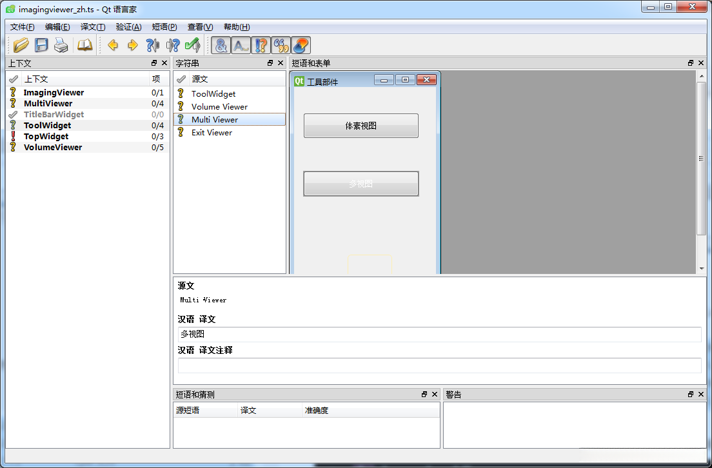Toggle status mark beside Multi Viewer string
Screen dimensions: 712x468
181,119
